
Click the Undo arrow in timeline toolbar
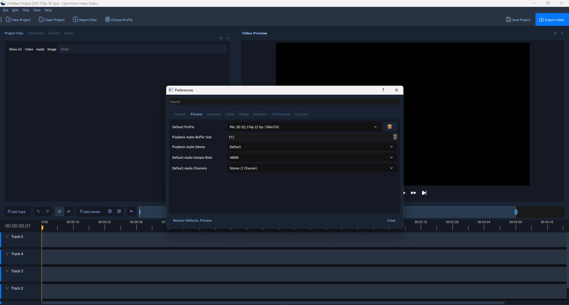(x=38, y=211)
